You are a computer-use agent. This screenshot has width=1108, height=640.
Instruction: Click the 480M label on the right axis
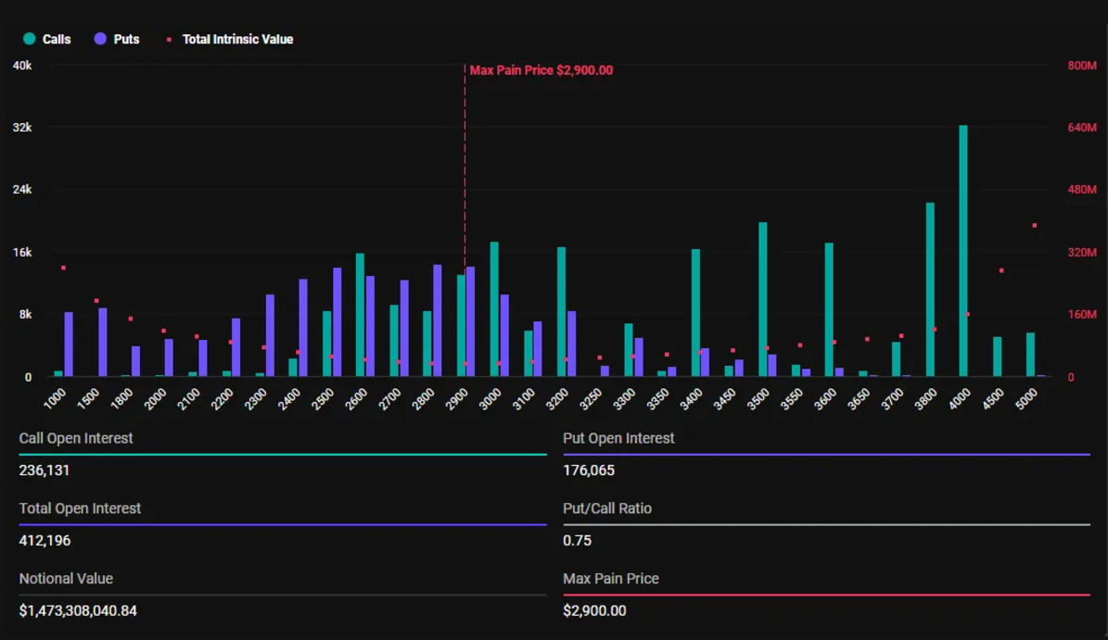point(1082,190)
